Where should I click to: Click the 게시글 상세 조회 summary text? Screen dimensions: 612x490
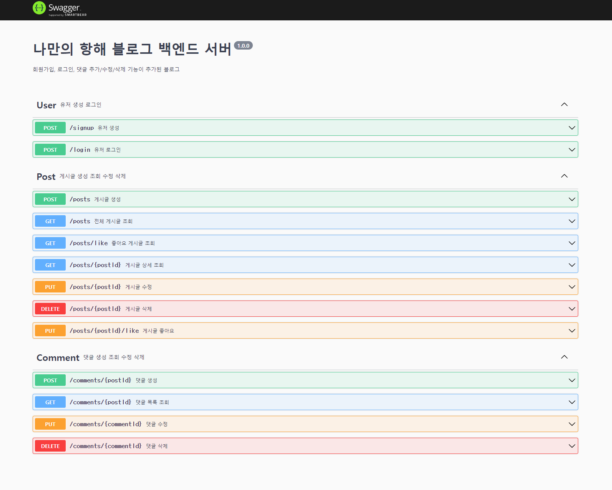click(x=144, y=265)
